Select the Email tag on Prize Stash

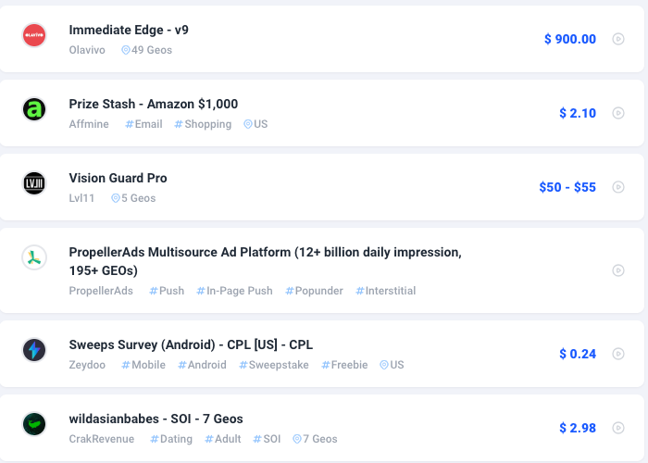coord(143,124)
